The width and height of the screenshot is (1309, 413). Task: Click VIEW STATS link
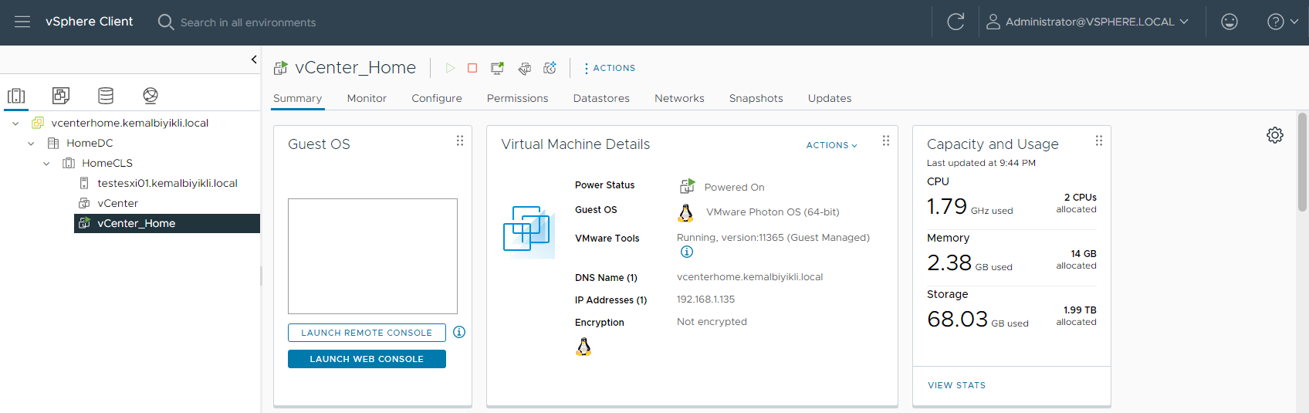click(956, 385)
